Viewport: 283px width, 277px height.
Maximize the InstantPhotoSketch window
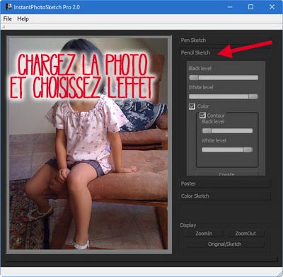coord(250,7)
